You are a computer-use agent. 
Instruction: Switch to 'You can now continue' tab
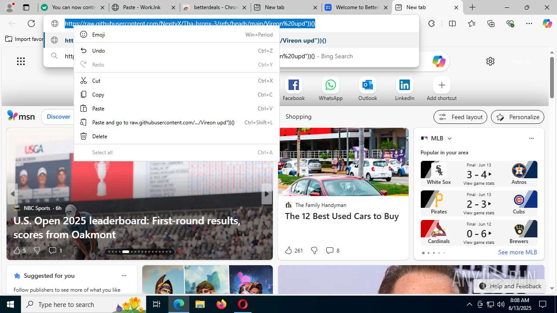[x=73, y=7]
